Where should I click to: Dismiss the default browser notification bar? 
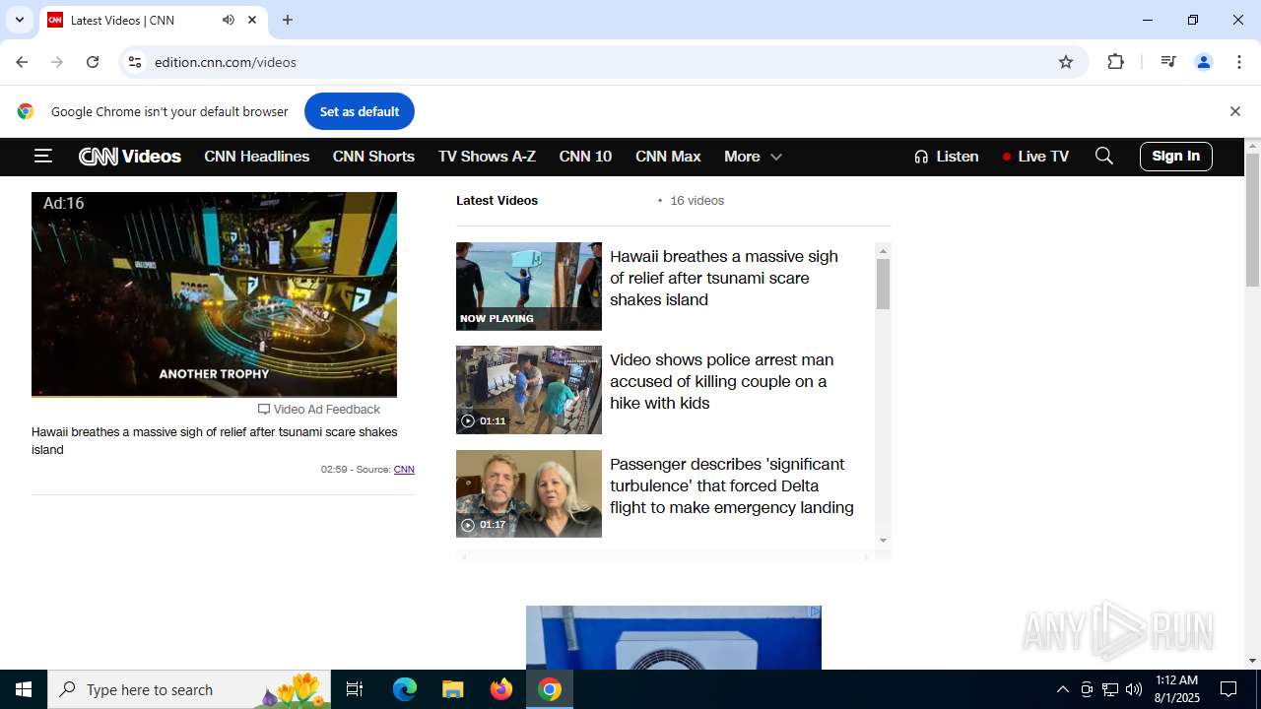pos(1235,111)
